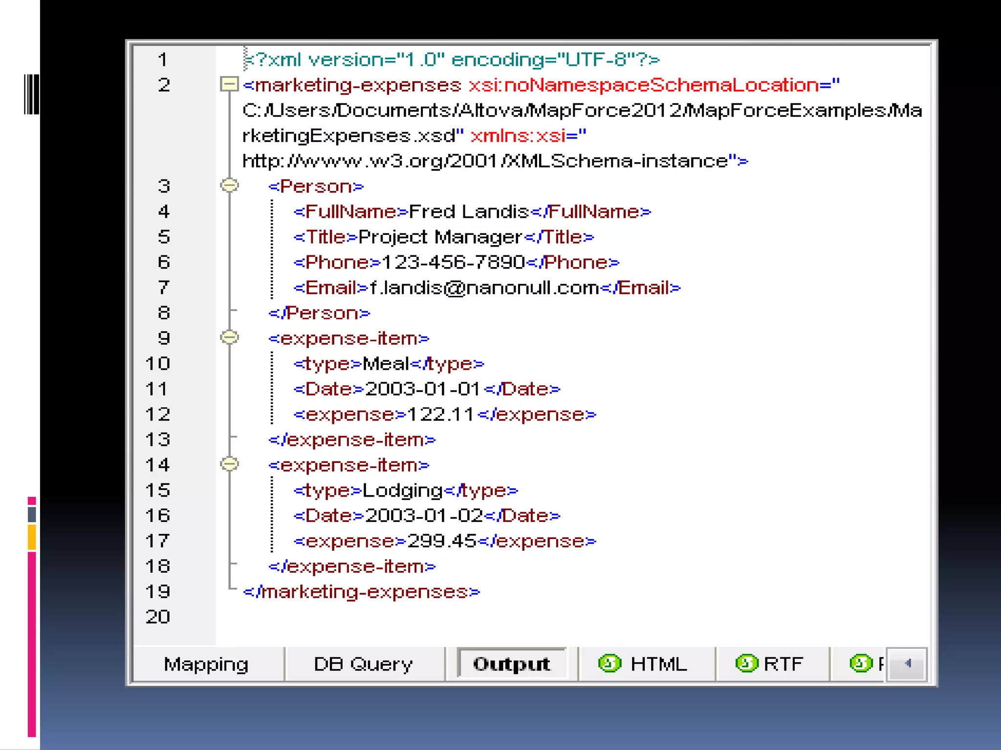Screen dimensions: 1001x750
Task: Click the expense value 299.45
Action: (x=441, y=541)
